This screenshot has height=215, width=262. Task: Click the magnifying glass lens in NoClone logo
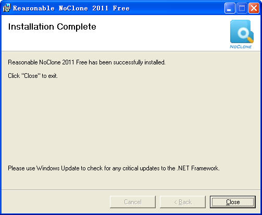click(243, 32)
